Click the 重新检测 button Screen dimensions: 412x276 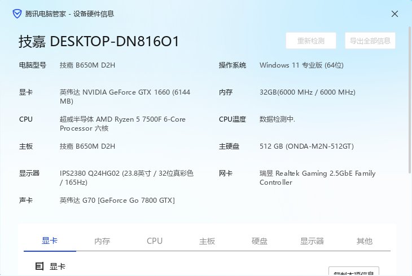point(311,41)
